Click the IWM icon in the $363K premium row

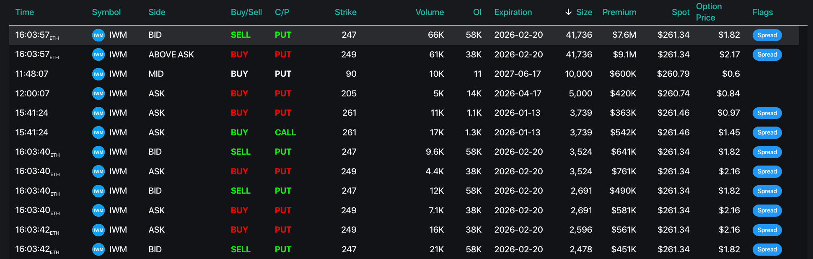coord(98,113)
